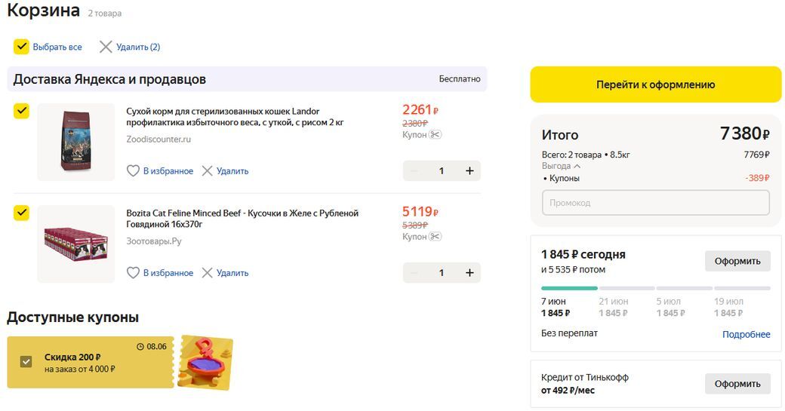The width and height of the screenshot is (785, 411).
Task: Click X icon to delete Landor item
Action: click(x=207, y=171)
